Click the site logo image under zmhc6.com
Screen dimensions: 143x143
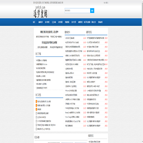pos(41,12)
